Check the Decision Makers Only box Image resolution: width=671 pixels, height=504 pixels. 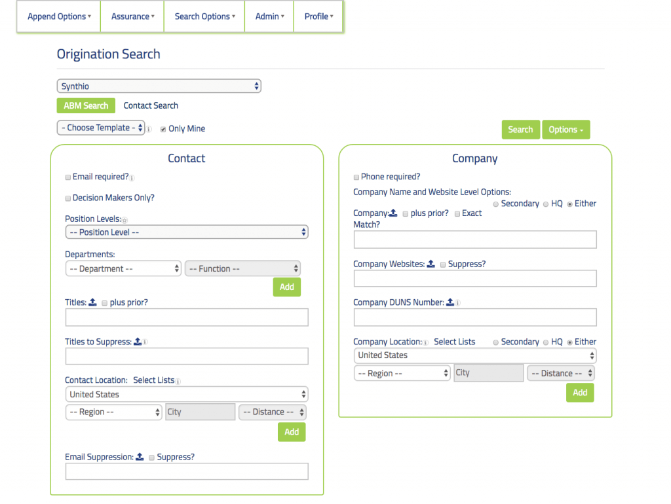coord(67,198)
